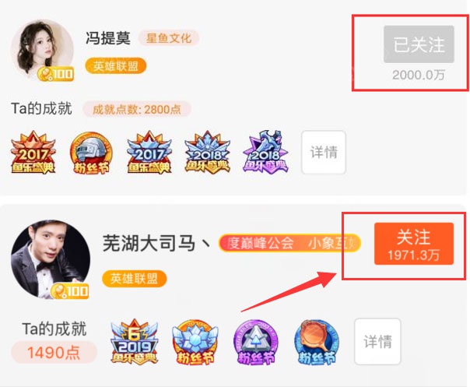Image resolution: width=470 pixels, height=387 pixels.
Task: Click the blue crystal 2018 鱼乐盛典 badge
Action: point(207,152)
